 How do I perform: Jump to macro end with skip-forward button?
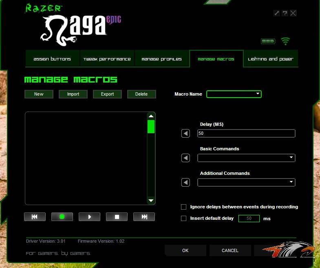tap(144, 217)
